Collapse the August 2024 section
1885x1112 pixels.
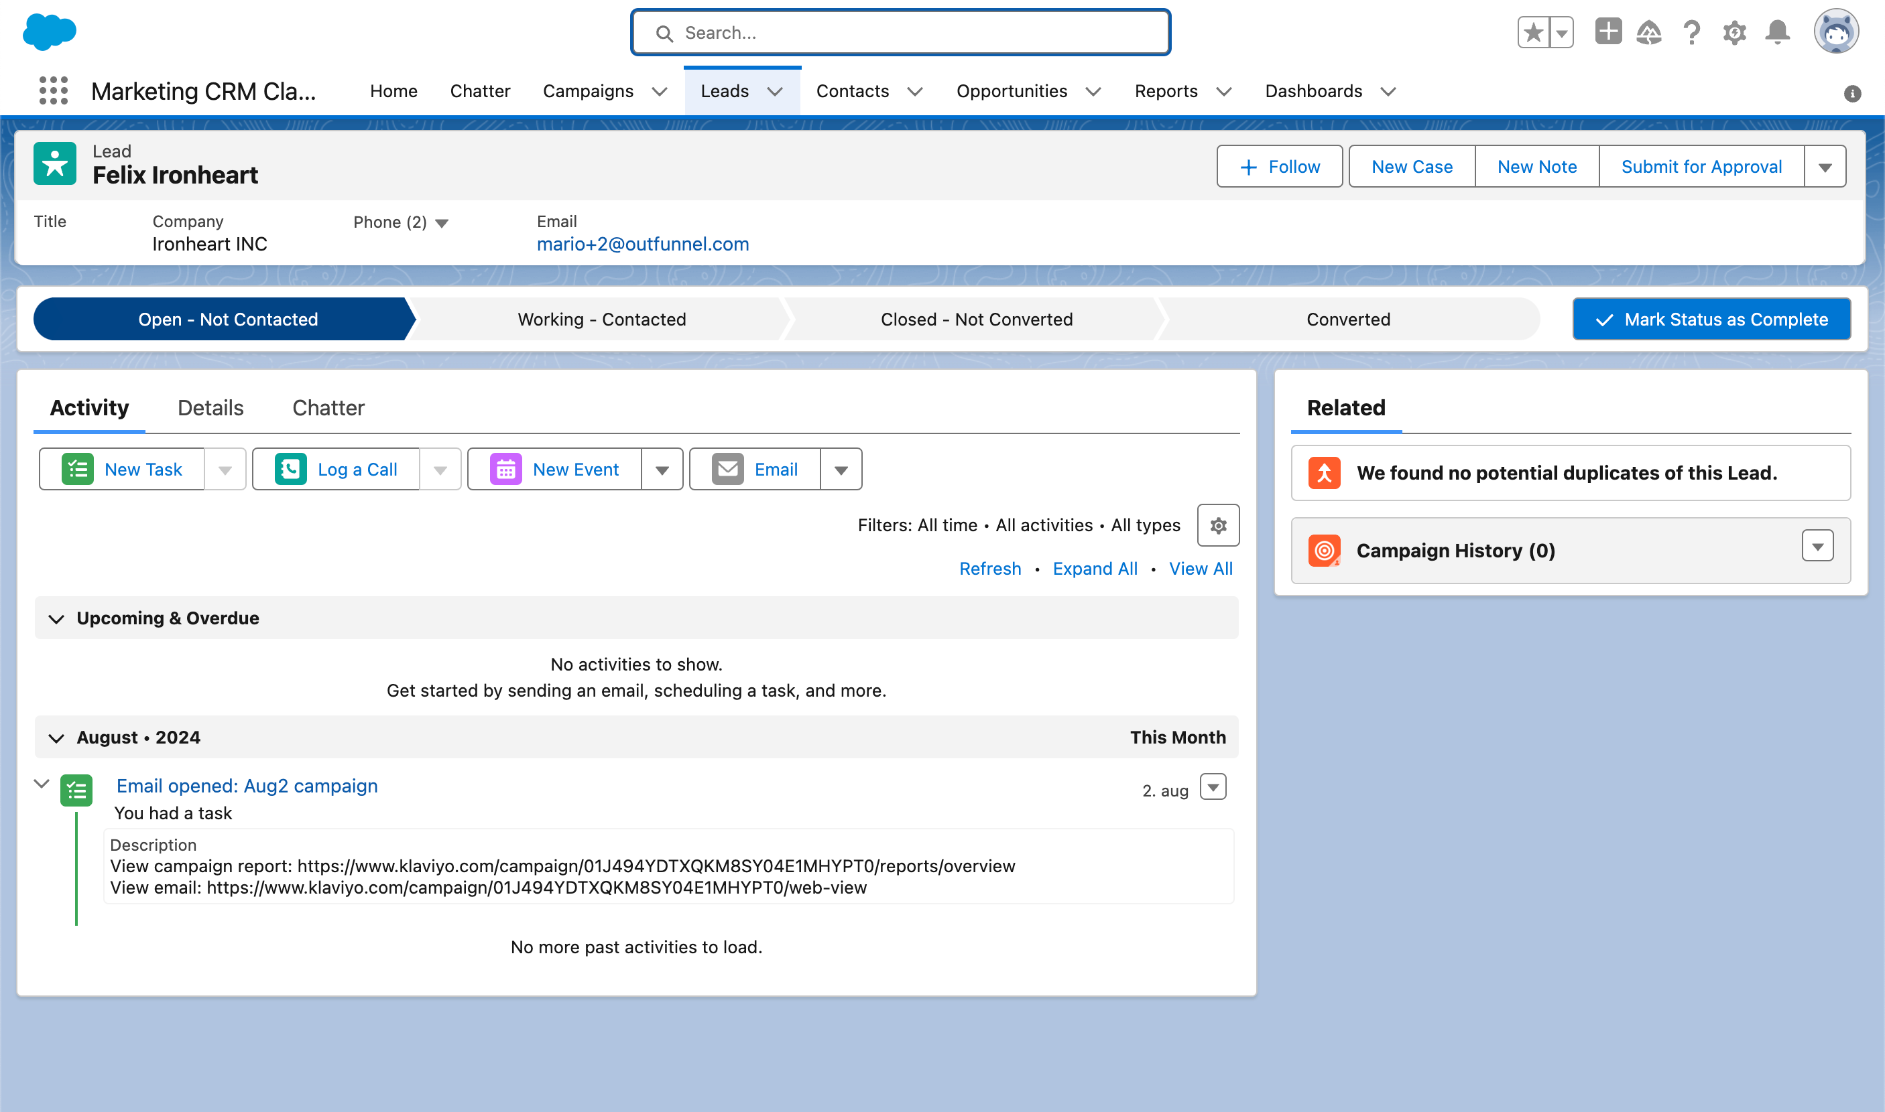point(56,738)
